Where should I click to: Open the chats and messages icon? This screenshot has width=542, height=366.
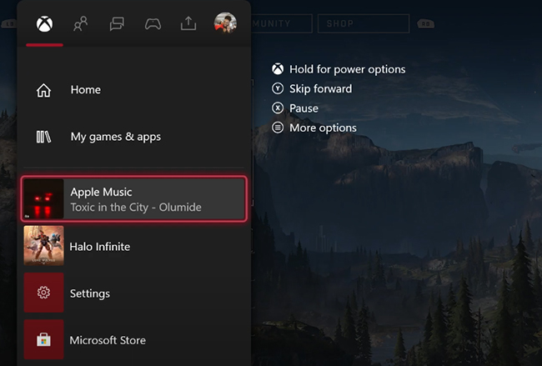tap(117, 23)
